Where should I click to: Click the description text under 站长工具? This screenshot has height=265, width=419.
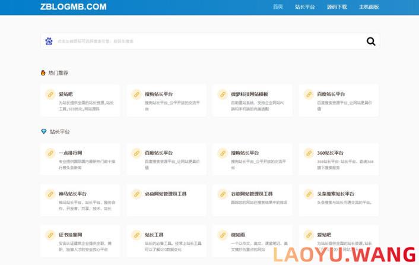click(x=173, y=246)
